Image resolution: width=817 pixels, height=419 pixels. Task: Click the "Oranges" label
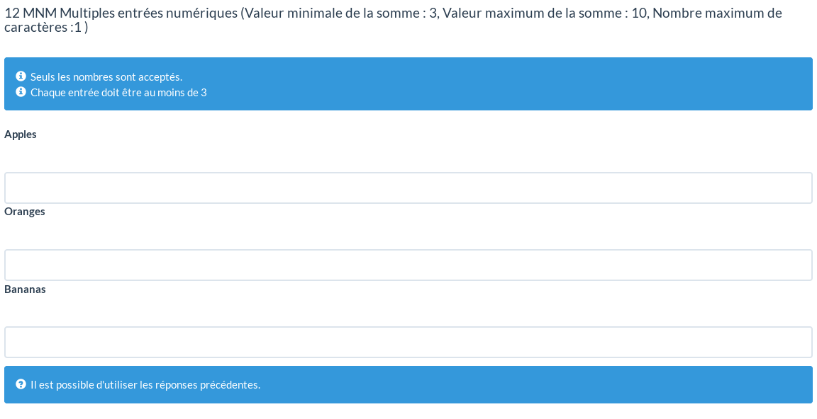pos(25,212)
